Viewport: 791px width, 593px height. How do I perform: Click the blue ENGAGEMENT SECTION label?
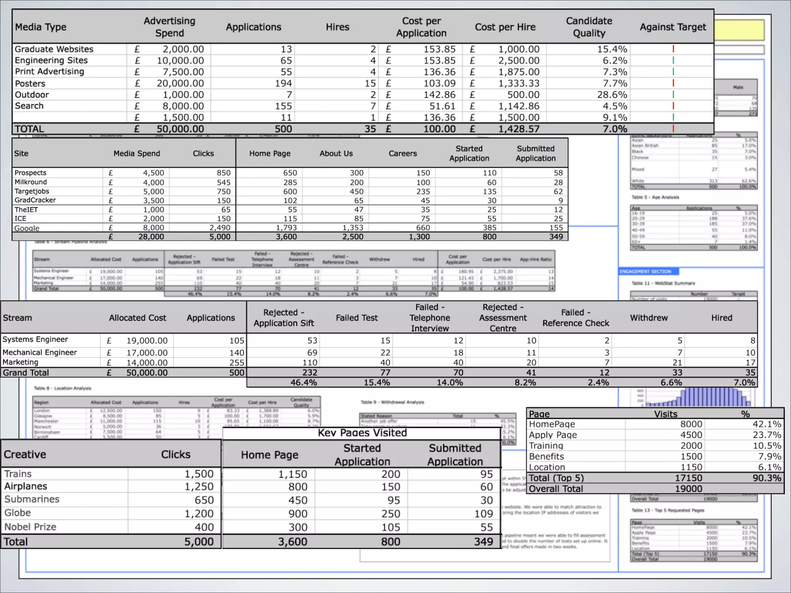[x=645, y=271]
